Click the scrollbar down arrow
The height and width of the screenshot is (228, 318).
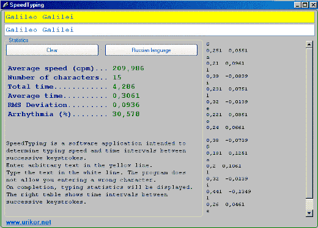(309, 213)
